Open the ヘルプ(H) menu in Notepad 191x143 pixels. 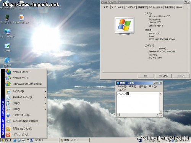coord(121,90)
